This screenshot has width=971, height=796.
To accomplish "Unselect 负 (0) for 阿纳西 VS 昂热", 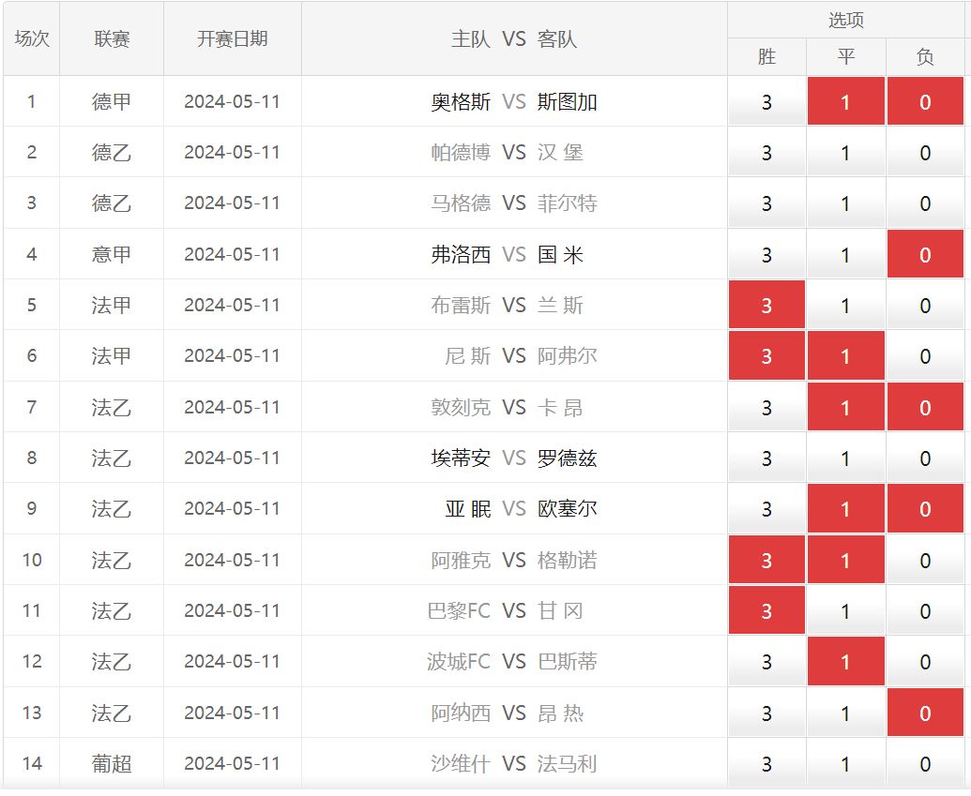I will [x=925, y=713].
